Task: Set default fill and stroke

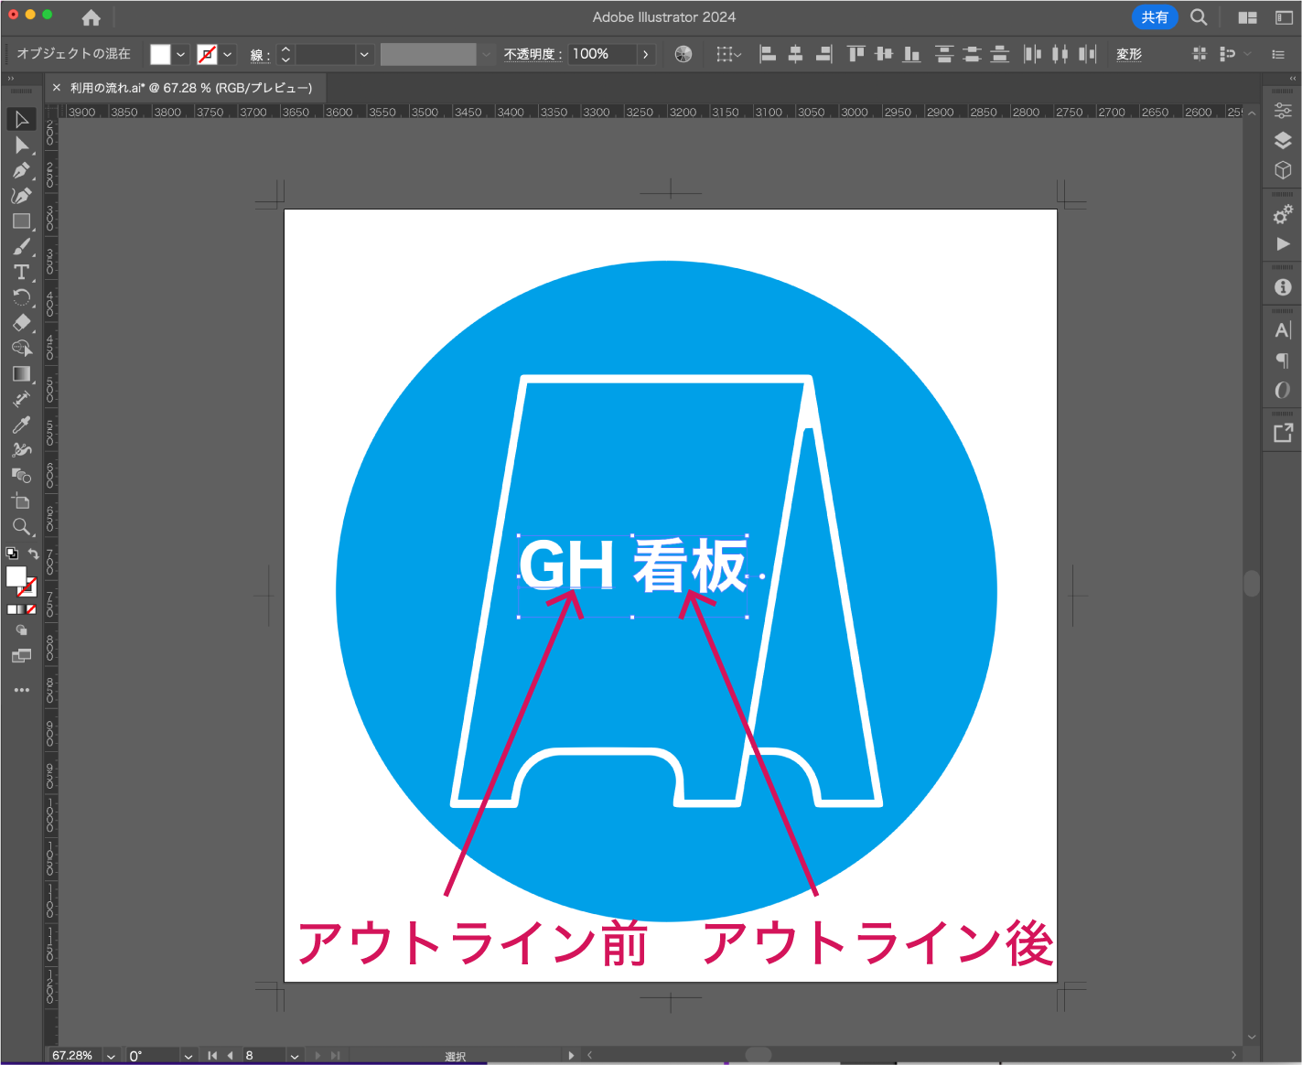Action: point(12,554)
